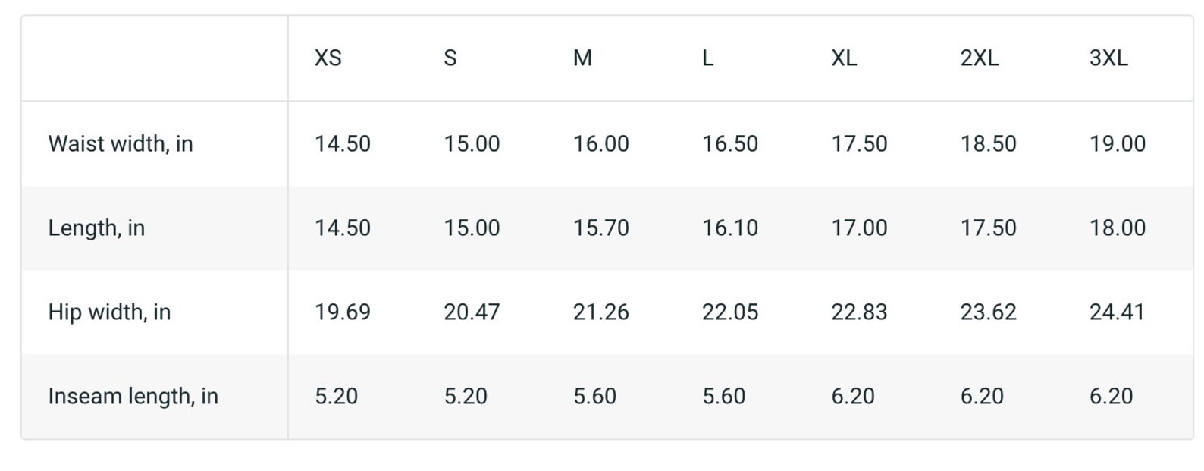Select hip width value 24.41
The image size is (1204, 471).
[x=1117, y=312]
